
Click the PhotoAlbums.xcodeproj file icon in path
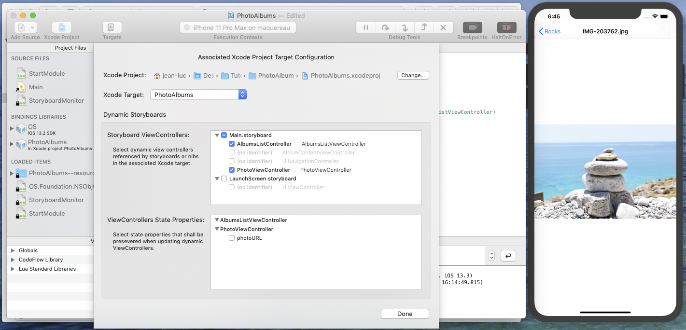click(x=305, y=76)
